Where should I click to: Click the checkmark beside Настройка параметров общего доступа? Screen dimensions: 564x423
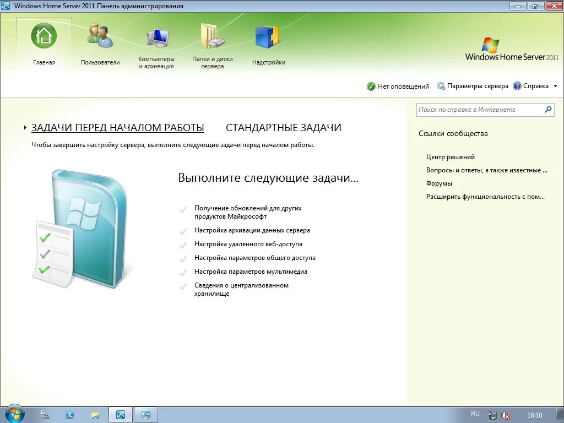point(183,258)
